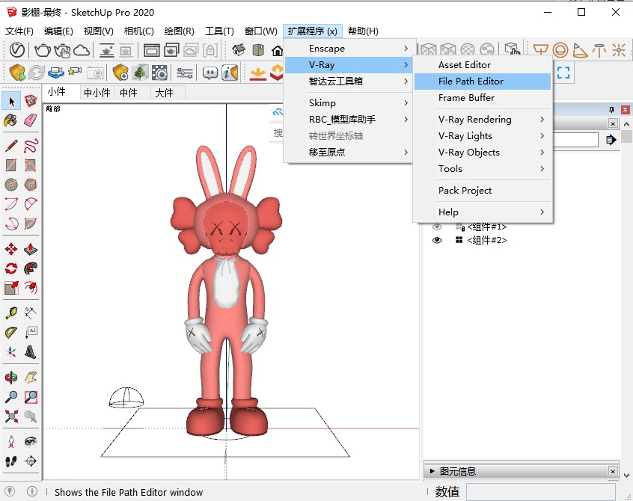The image size is (633, 501).
Task: Click the Look Around eye tool
Action: [x=31, y=442]
